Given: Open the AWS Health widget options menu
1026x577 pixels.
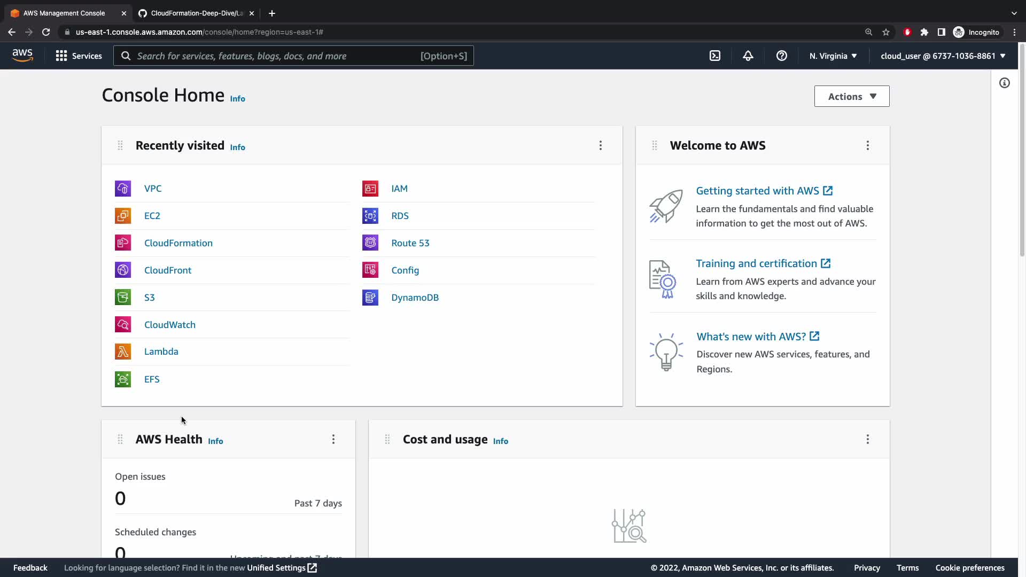Looking at the screenshot, I should click(333, 439).
